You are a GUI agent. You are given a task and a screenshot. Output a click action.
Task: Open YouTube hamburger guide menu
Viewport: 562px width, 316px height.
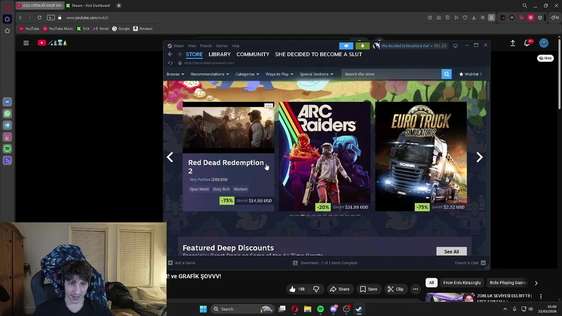26,43
